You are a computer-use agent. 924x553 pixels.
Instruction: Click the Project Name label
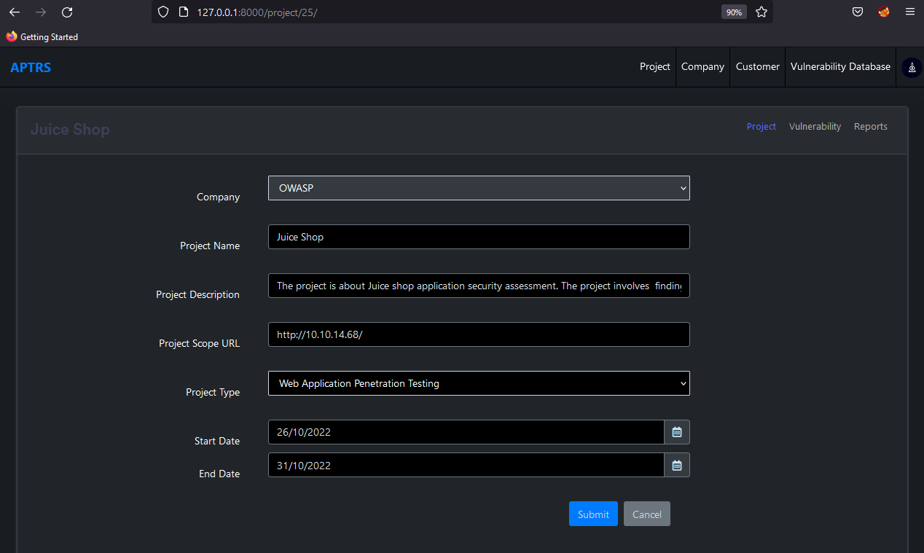pyautogui.click(x=210, y=246)
